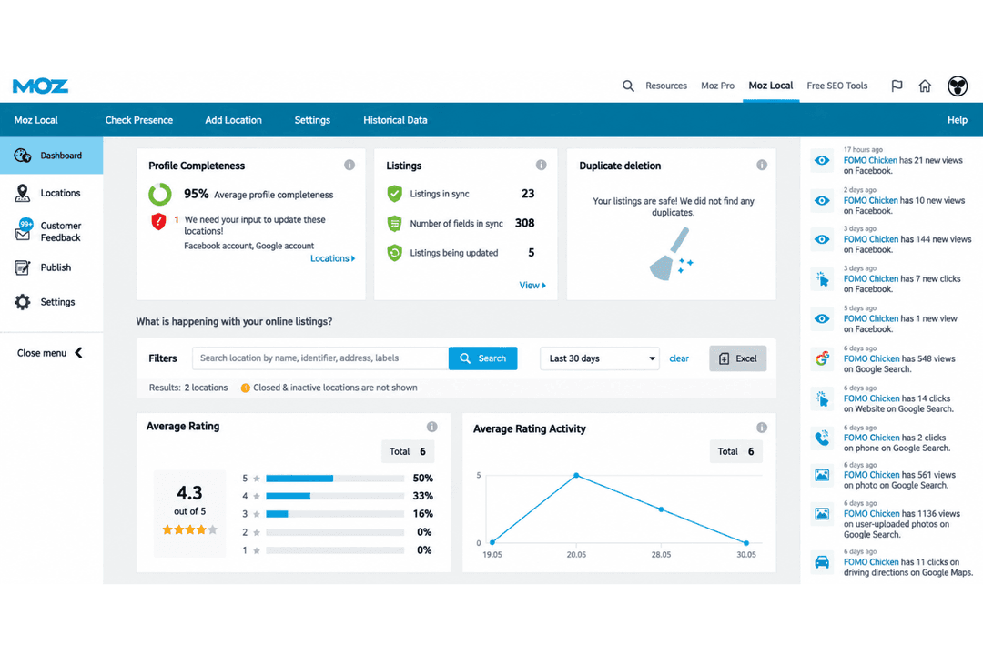Open Add Location in blue bar

click(233, 120)
